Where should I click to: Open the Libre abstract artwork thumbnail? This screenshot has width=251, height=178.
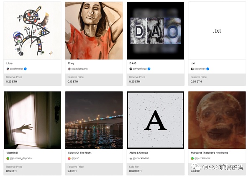tap(33, 31)
